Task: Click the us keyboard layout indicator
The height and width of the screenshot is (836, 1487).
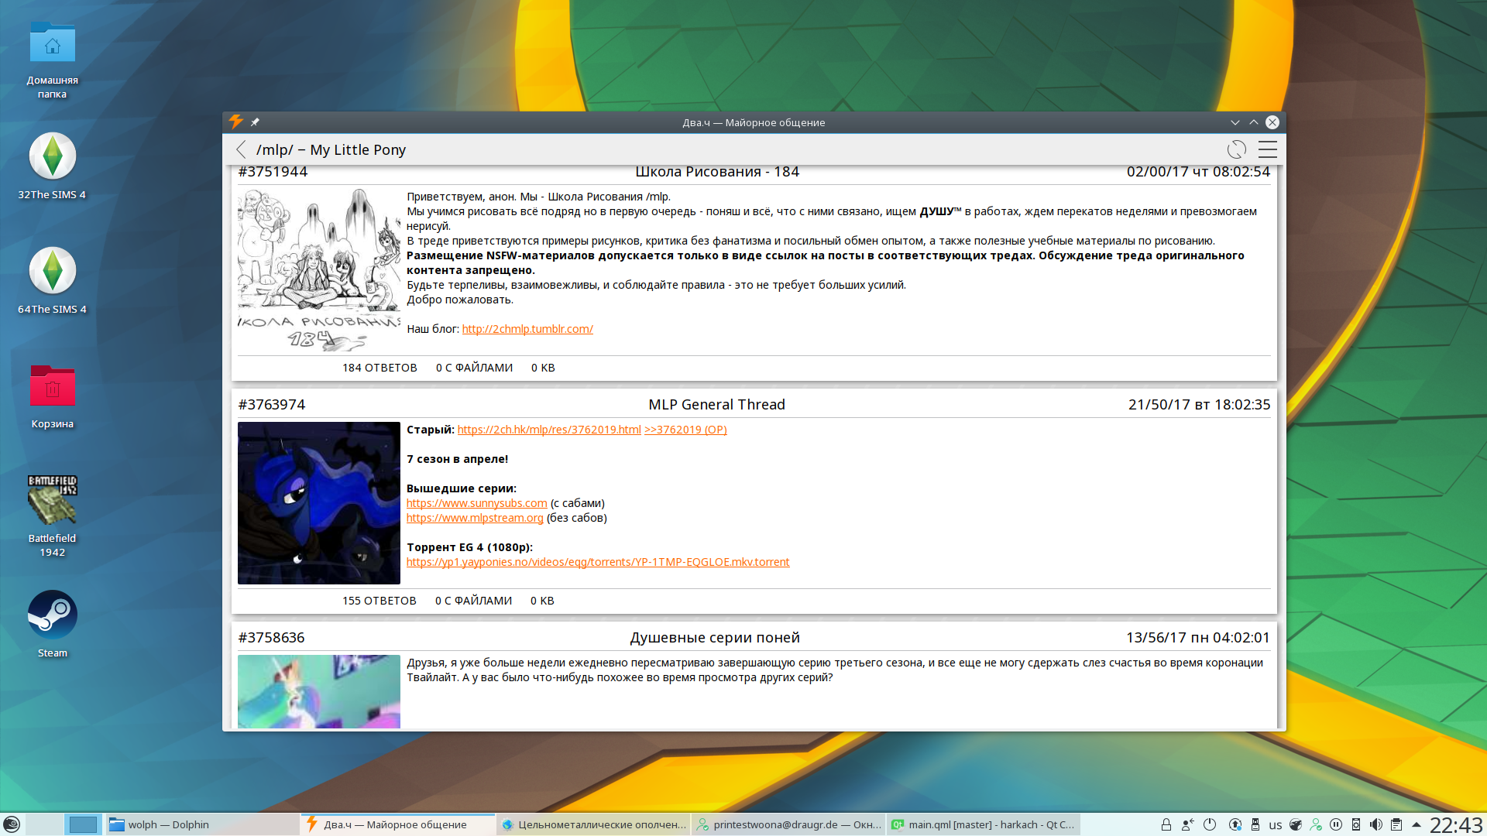Action: coord(1276,825)
